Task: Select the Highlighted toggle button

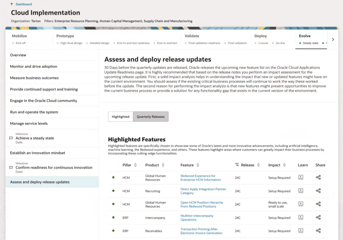Action: pos(120,116)
